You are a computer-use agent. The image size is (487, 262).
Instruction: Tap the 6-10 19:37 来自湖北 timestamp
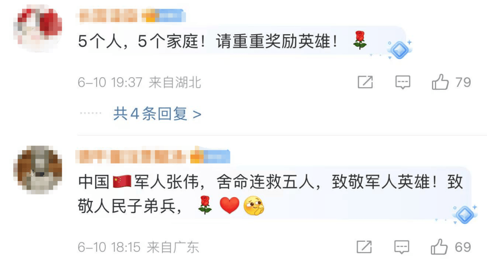pos(139,82)
